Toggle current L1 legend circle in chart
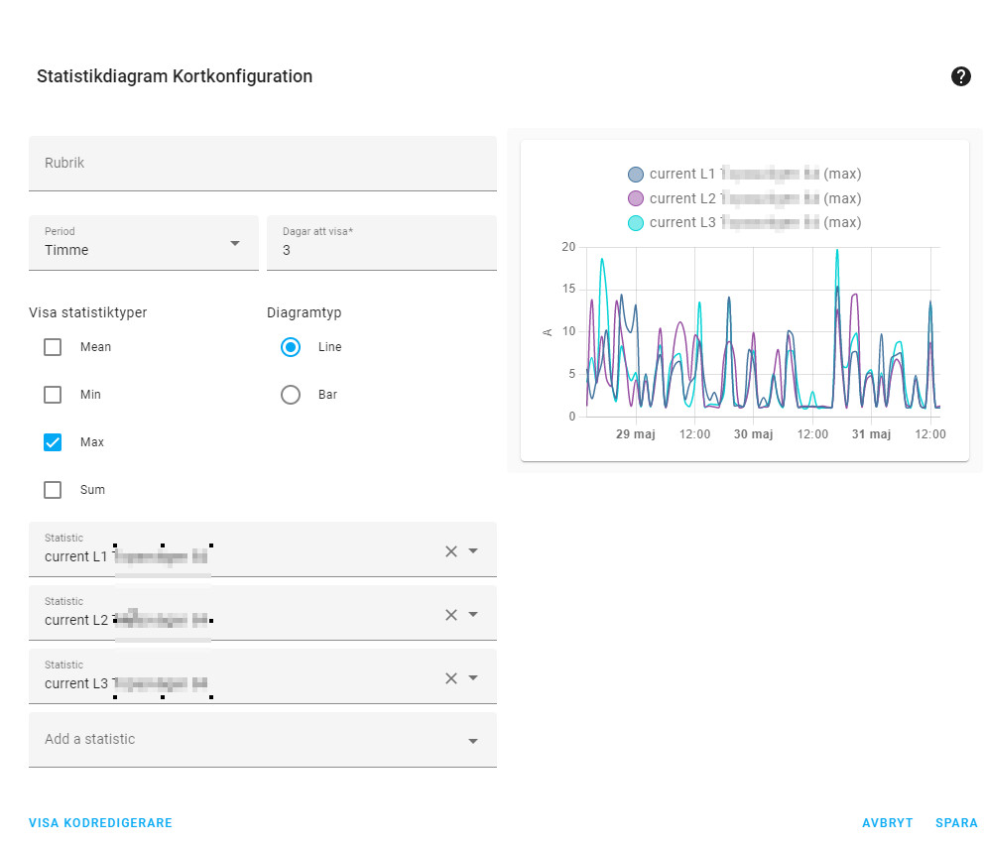Image resolution: width=984 pixels, height=847 pixels. pos(636,175)
